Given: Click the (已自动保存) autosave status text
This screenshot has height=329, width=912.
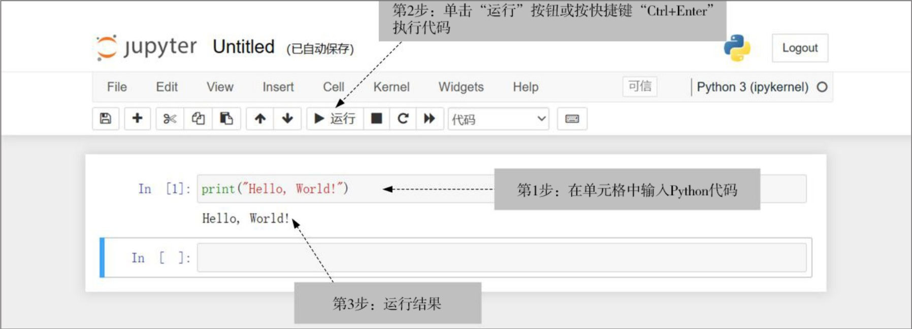Looking at the screenshot, I should [320, 49].
